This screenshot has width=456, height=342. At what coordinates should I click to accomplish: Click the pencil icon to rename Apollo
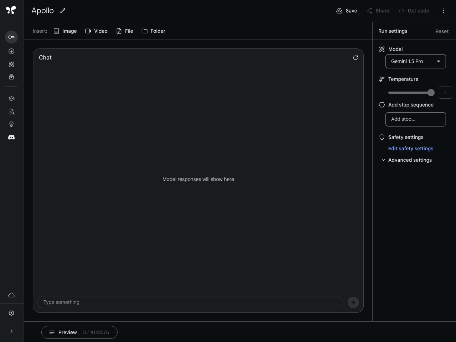(x=63, y=11)
